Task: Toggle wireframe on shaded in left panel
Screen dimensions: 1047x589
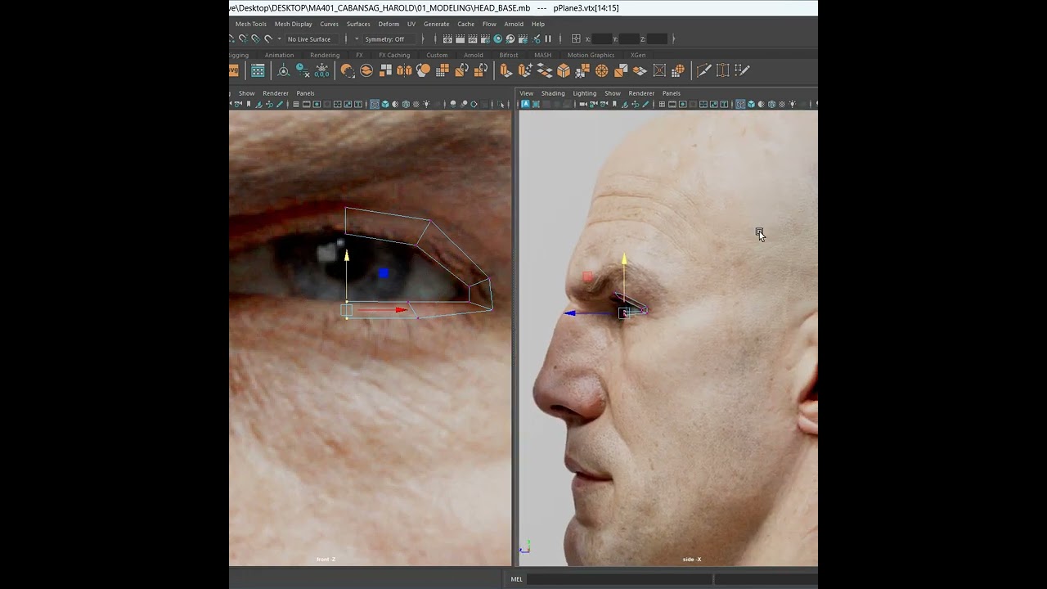Action: [406, 105]
